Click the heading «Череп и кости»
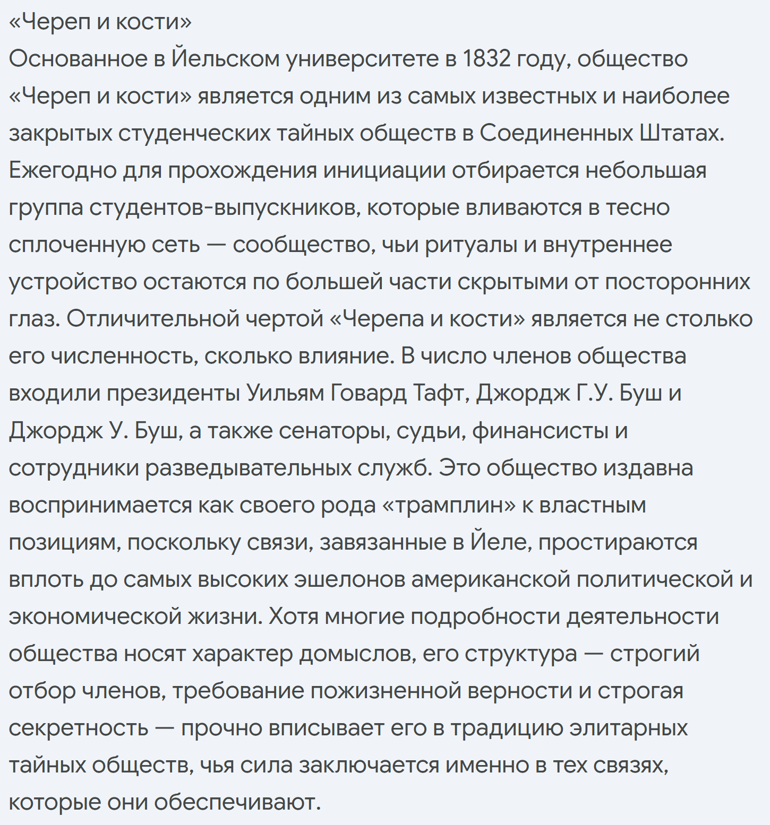Image resolution: width=770 pixels, height=825 pixels. click(100, 22)
